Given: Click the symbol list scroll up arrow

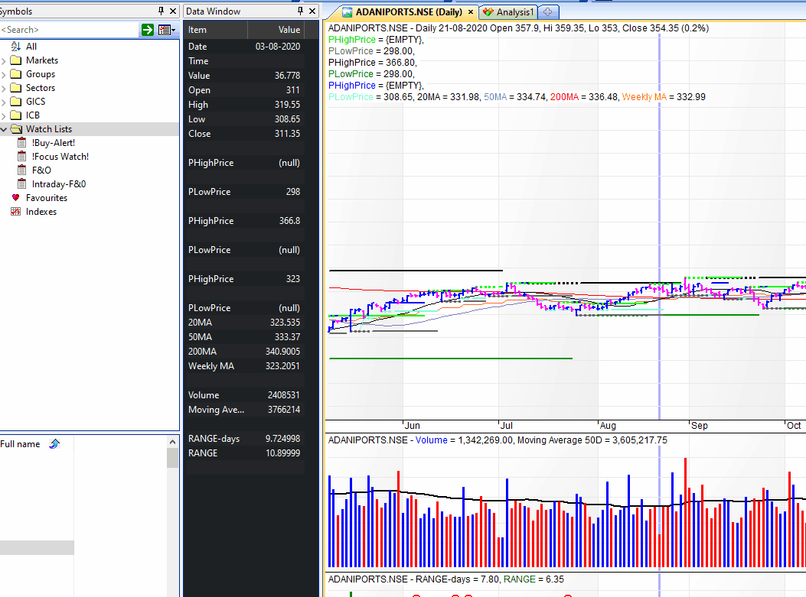Looking at the screenshot, I should [x=173, y=442].
